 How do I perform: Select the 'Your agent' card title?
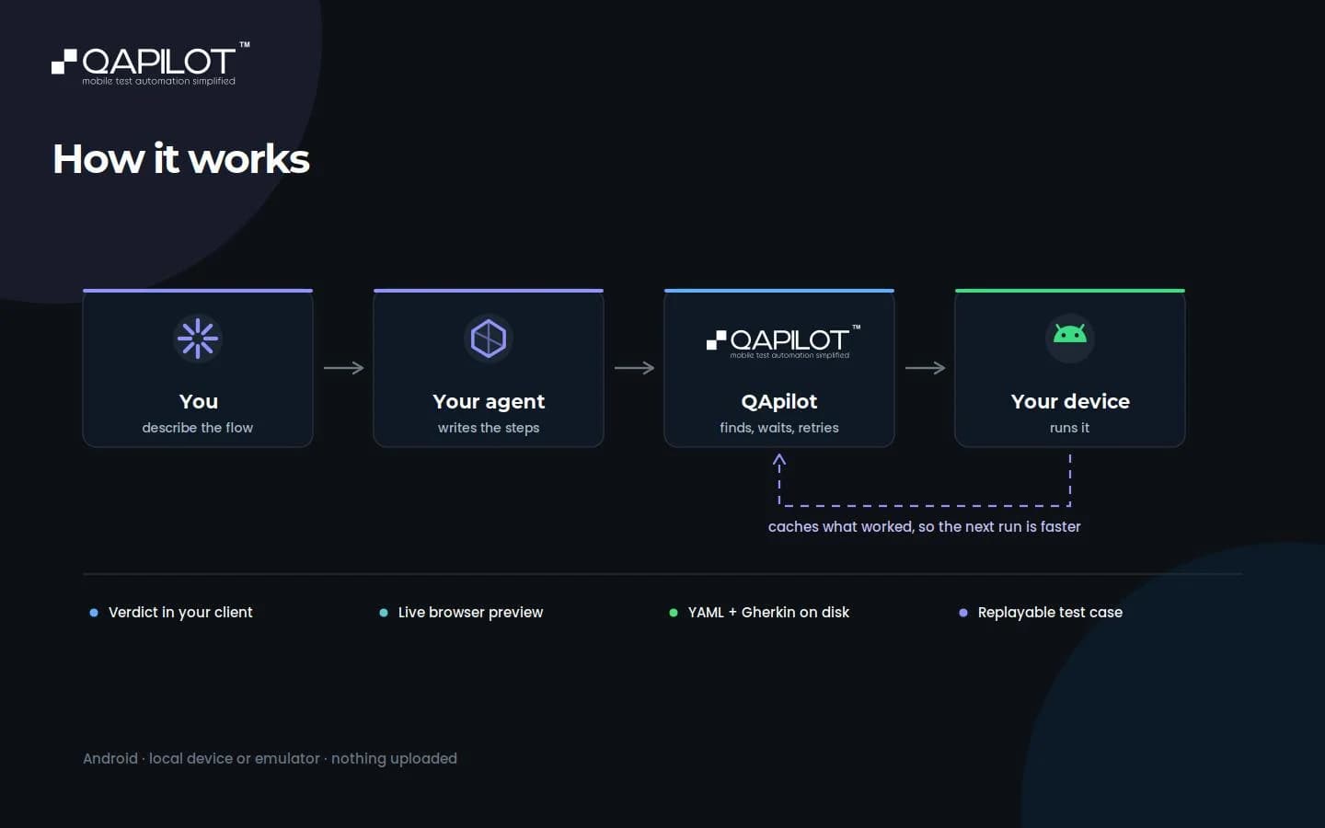pyautogui.click(x=489, y=402)
